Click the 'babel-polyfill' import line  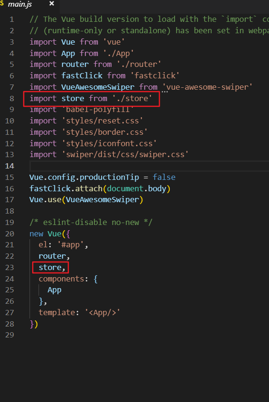click(82, 110)
